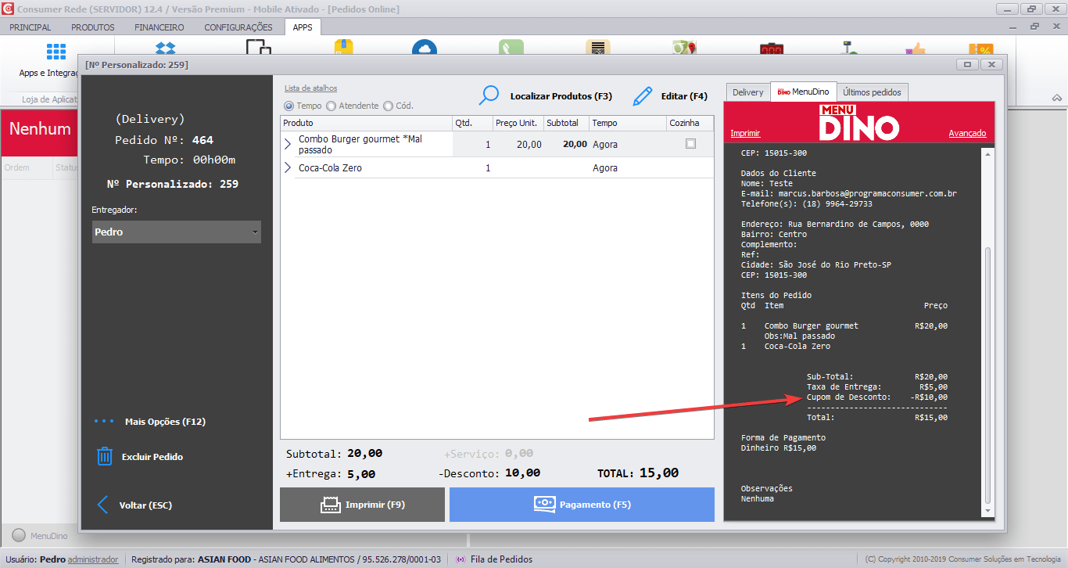Switch to the Delivery tab
1068x568 pixels.
click(747, 92)
